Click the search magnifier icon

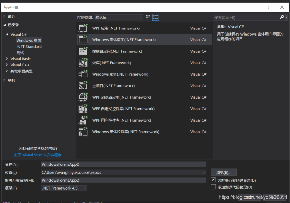coord(282,17)
